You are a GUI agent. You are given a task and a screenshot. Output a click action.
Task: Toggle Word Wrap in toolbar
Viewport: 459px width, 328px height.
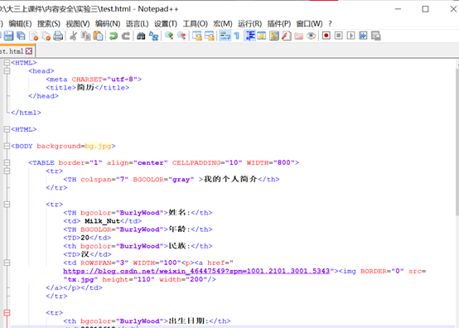[x=225, y=36]
